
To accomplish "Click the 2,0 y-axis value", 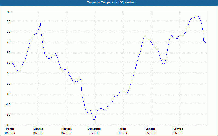I will tap(8, 73).
